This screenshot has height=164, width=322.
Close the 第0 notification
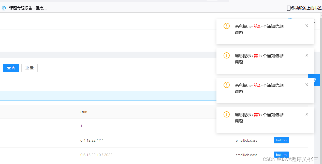pos(307,26)
